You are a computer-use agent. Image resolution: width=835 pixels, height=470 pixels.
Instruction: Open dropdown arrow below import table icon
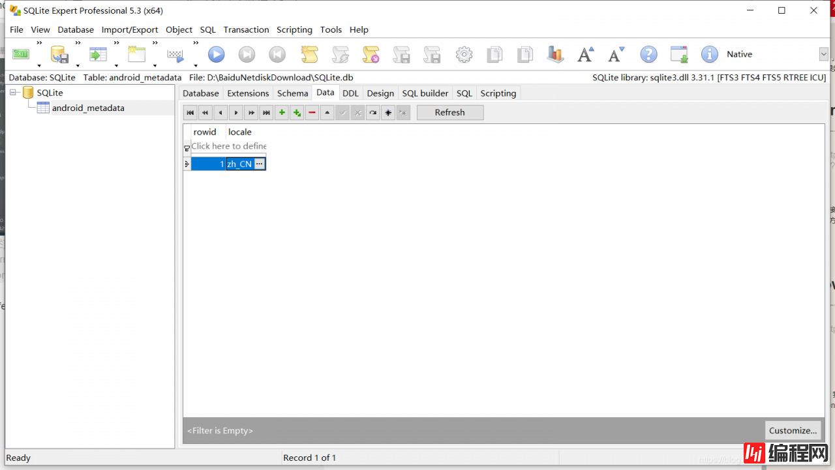(x=116, y=65)
